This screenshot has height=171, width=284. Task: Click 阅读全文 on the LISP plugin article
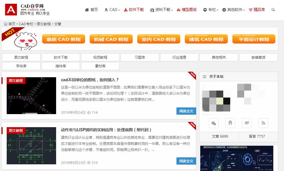tap(186, 161)
